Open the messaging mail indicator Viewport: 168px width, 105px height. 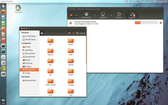coord(127,2)
